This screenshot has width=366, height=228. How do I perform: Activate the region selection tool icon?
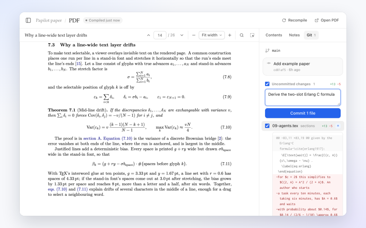click(252, 35)
